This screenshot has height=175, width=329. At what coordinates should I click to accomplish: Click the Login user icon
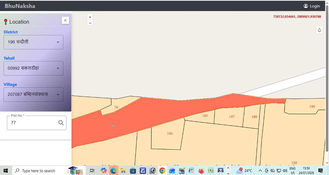coord(306,6)
